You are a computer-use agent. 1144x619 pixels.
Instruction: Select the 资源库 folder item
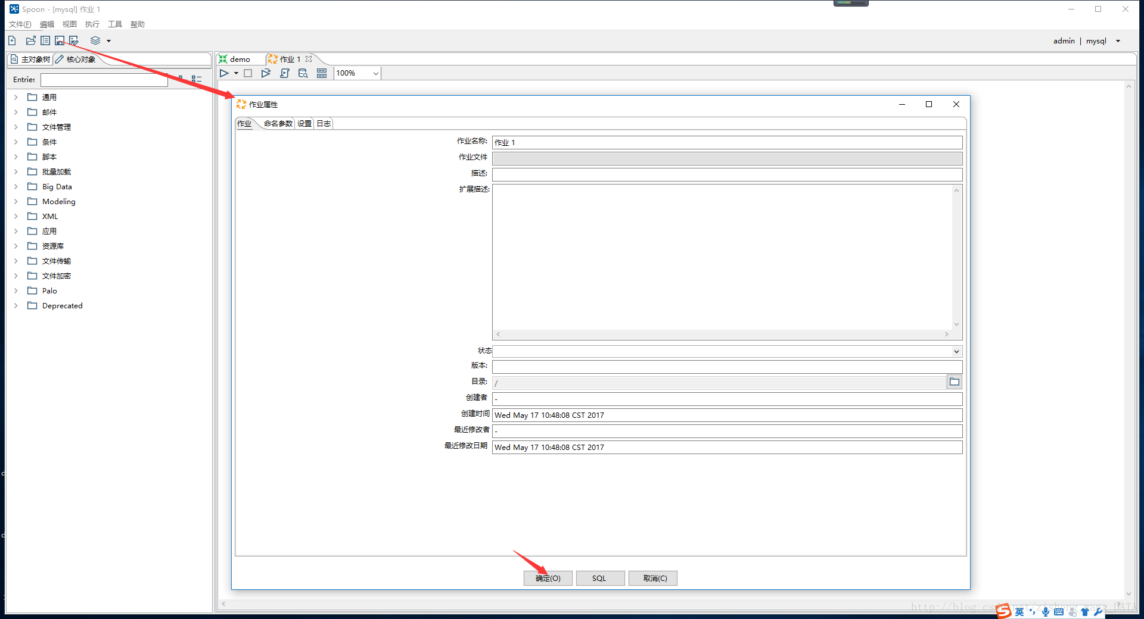53,246
